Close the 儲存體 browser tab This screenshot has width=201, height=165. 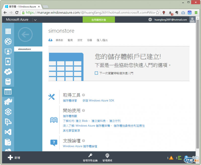pos(39,7)
